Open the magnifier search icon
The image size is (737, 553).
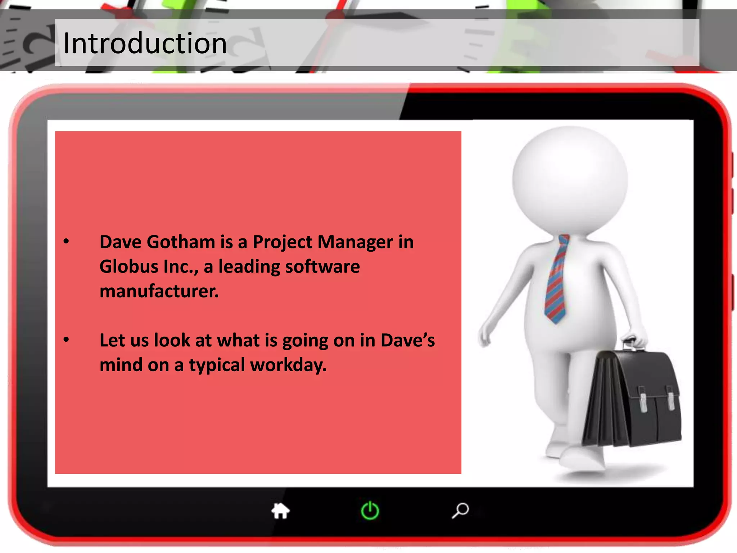[460, 511]
